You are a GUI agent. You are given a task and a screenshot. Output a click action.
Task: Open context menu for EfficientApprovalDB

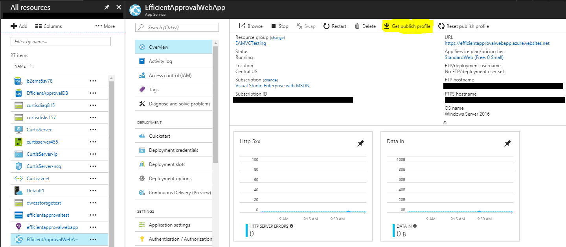point(93,93)
